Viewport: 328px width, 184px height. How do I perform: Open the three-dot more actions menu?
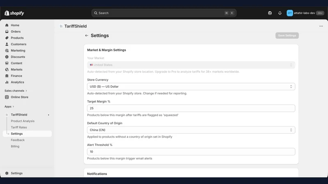click(x=321, y=26)
